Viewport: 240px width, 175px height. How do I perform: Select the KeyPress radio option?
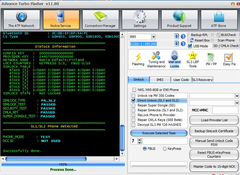click(x=165, y=149)
